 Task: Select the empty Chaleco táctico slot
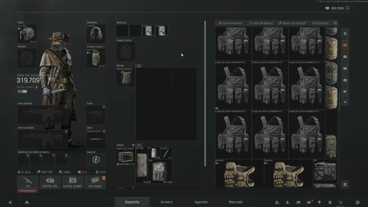click(x=126, y=52)
